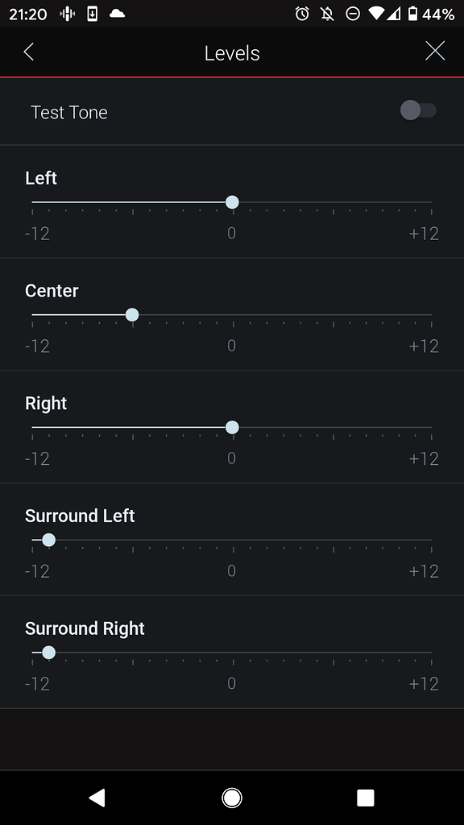
Task: Tap the cloud icon in the status bar
Action: click(x=117, y=14)
